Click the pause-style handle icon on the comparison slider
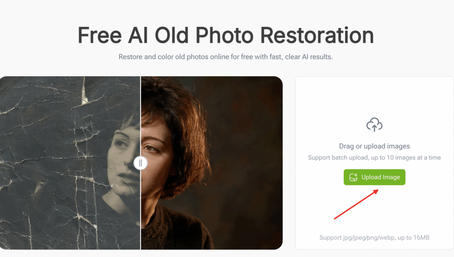Viewport: 454px width, 257px height. pyautogui.click(x=141, y=163)
